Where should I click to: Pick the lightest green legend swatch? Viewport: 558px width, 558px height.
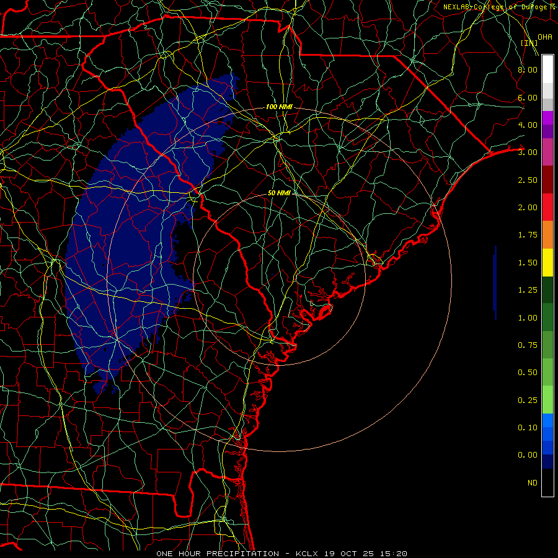click(547, 401)
